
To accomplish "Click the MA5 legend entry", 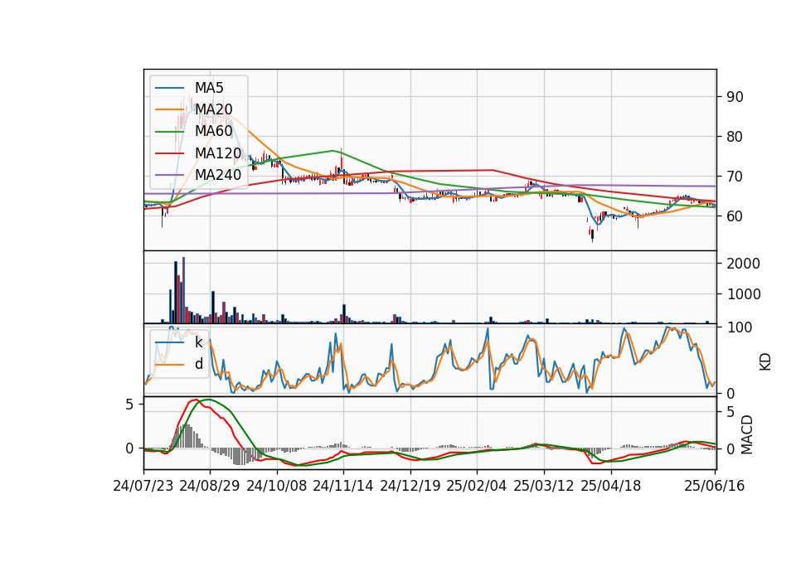I will (189, 88).
